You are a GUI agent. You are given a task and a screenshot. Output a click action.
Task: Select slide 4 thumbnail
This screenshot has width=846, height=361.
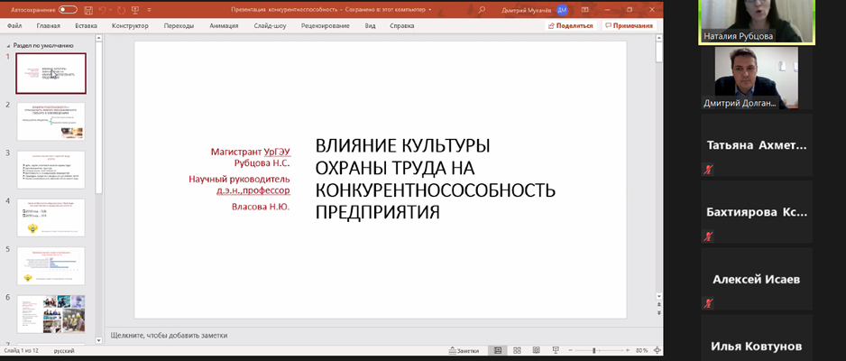tap(51, 218)
